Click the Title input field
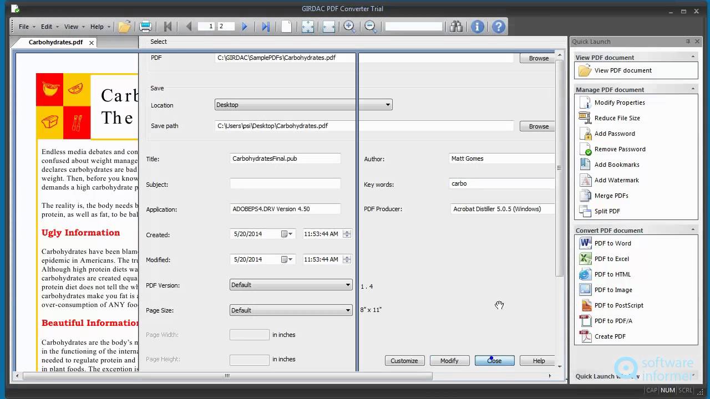710x399 pixels. coord(285,158)
